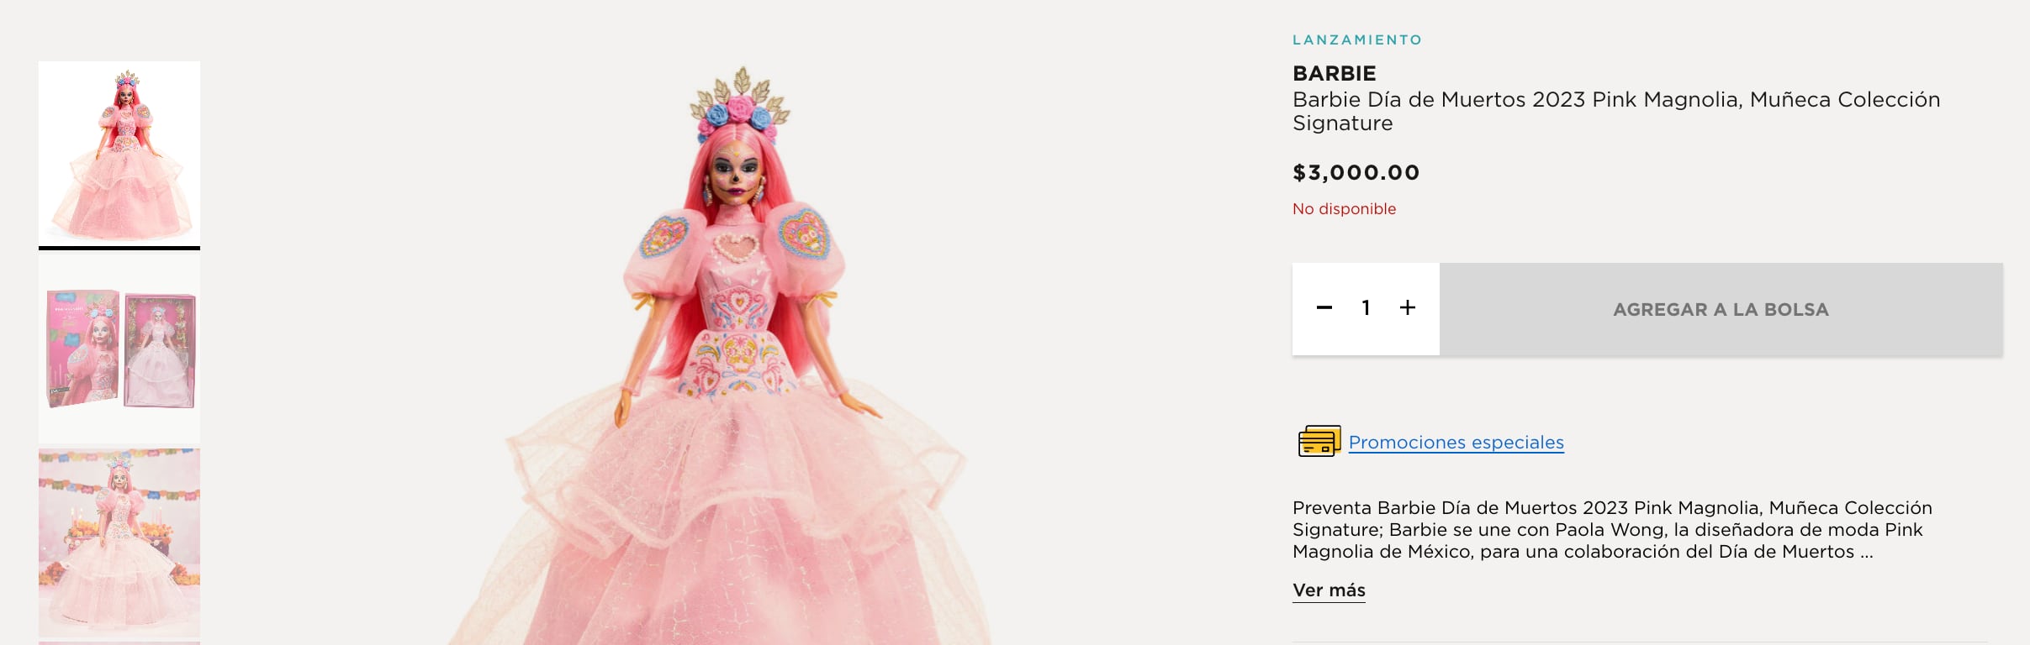Select the first doll front-view thumbnail

coord(119,154)
